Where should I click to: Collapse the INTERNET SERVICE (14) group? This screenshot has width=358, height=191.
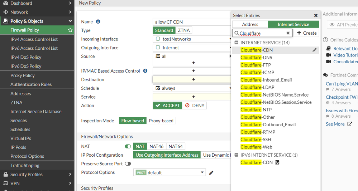point(237,43)
